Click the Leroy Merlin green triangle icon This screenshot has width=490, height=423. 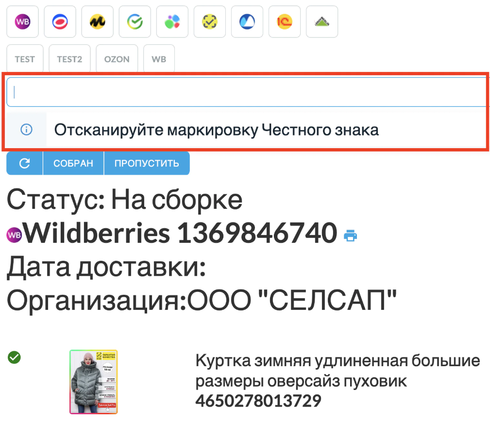point(321,22)
